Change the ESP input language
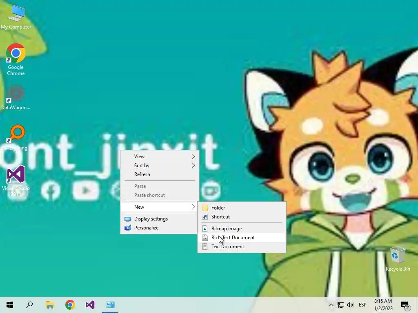 click(362, 305)
